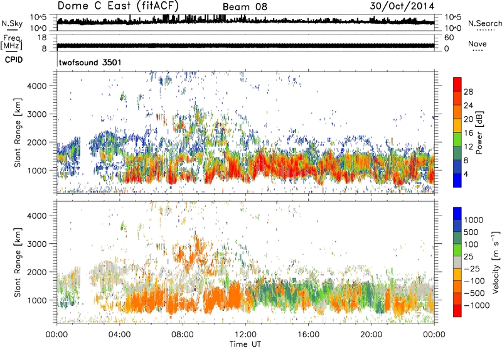
Task: Click the '12' power colorbar tick
Action: [468, 147]
